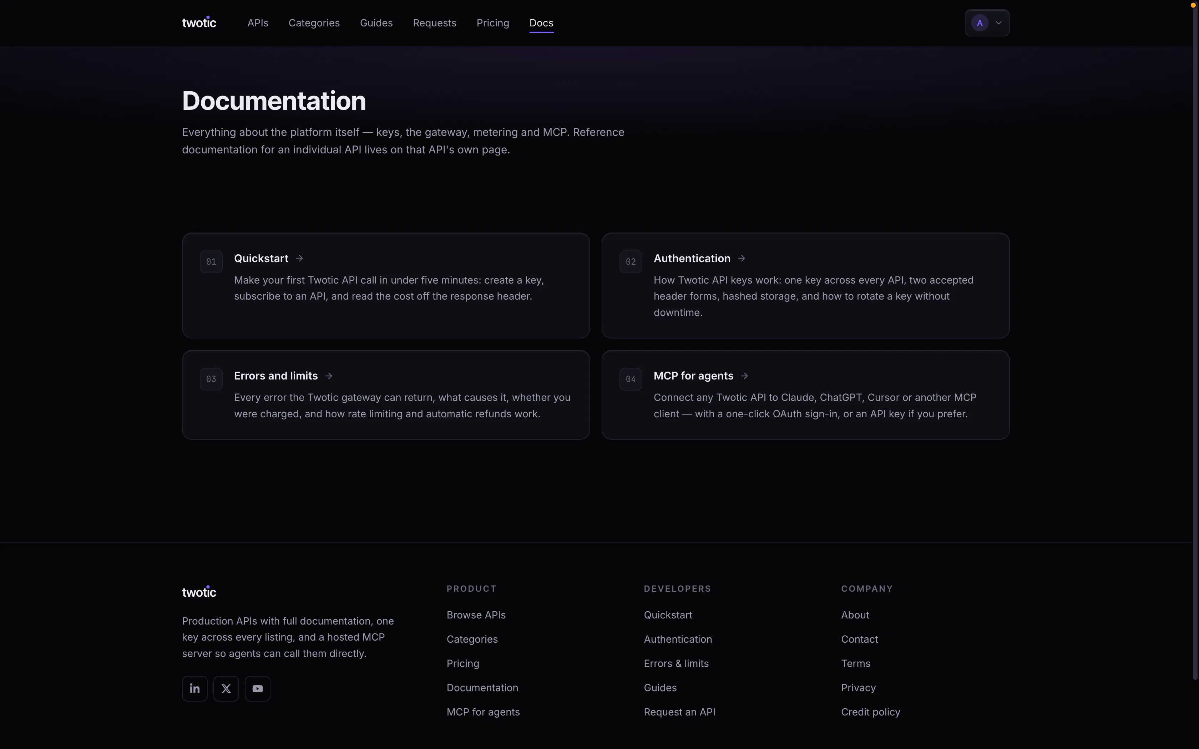Click the page vertical scrollbar thumb
This screenshot has height=749, width=1199.
tap(1195, 342)
